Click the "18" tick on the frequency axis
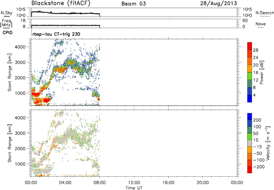 coord(23,21)
